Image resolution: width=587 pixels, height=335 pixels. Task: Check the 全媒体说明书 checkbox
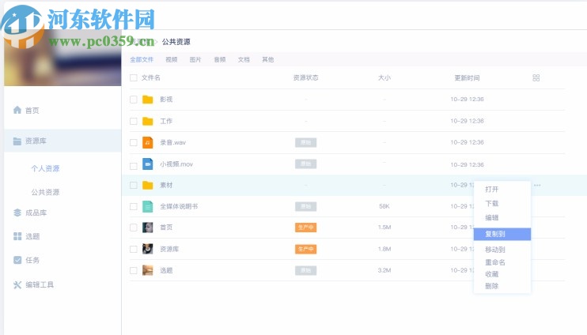[133, 206]
